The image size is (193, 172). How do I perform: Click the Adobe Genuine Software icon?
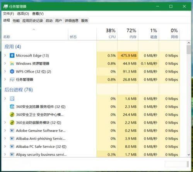click(12, 131)
